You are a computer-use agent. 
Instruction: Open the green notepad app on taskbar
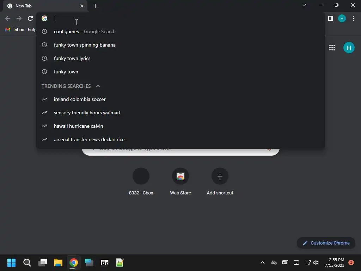tap(120, 263)
